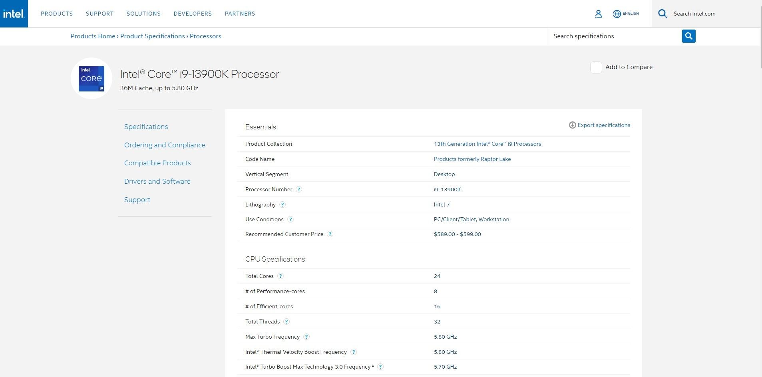Click the Essentials section heading
Image resolution: width=762 pixels, height=377 pixels.
tap(261, 127)
